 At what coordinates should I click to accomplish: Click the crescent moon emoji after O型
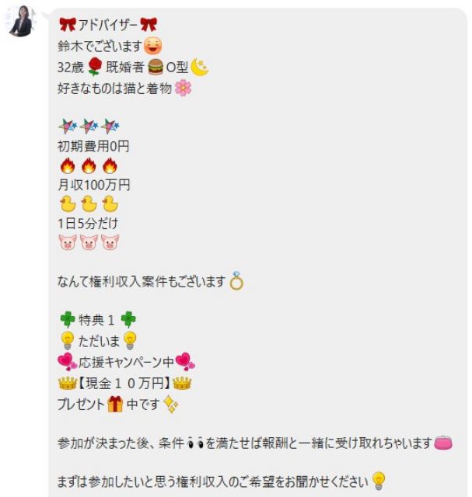pyautogui.click(x=199, y=67)
